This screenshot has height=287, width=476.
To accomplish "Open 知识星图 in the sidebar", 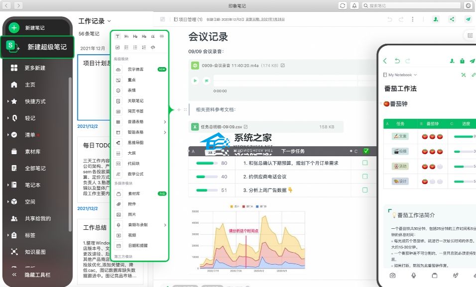I will click(35, 252).
